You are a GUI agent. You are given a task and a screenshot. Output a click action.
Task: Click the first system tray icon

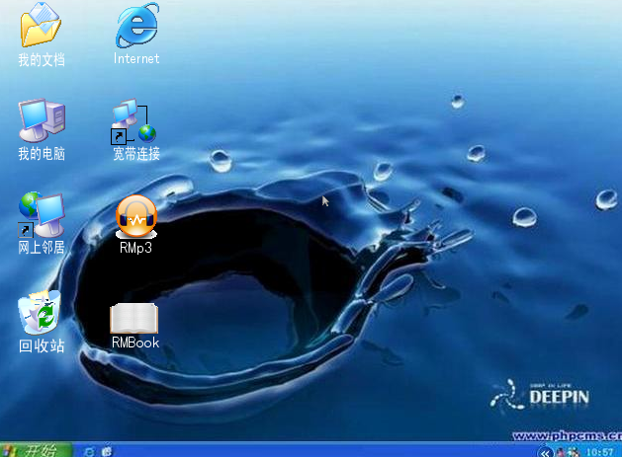click(561, 452)
